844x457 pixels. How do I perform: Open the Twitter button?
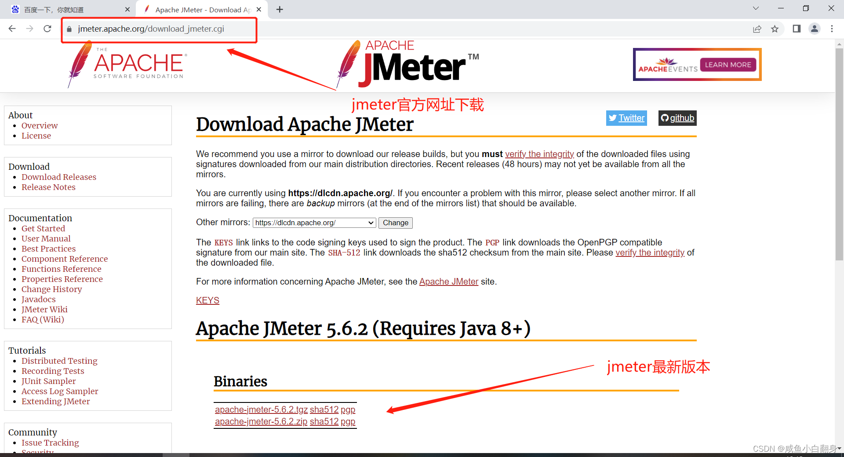coord(626,118)
